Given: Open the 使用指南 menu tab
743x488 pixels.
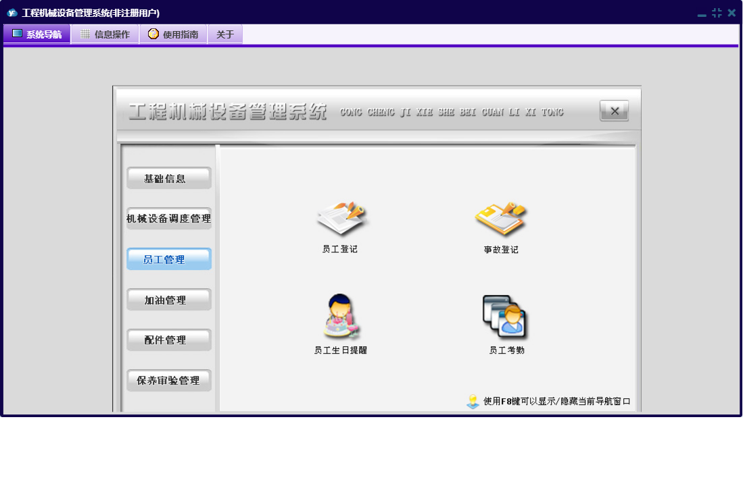Looking at the screenshot, I should 173,34.
